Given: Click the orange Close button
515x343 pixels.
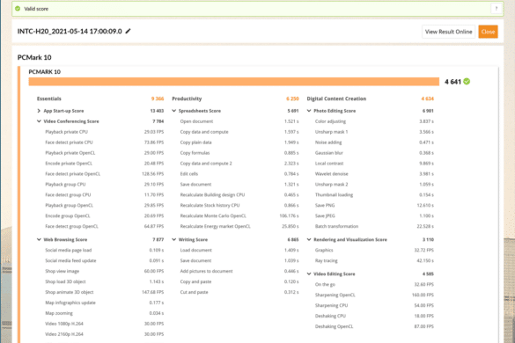Looking at the screenshot, I should 488,32.
